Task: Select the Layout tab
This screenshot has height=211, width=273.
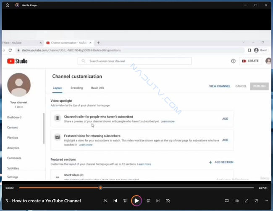Action: [x=57, y=88]
